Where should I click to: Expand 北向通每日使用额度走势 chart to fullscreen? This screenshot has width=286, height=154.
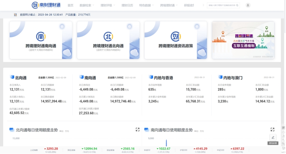coord(137,130)
